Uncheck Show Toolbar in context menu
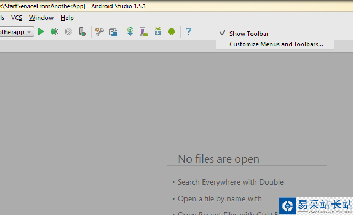353x215 pixels. (275, 34)
